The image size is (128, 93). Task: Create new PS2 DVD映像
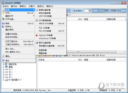[51, 31]
